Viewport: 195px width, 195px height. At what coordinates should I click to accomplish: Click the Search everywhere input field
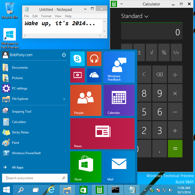[x=35, y=178]
